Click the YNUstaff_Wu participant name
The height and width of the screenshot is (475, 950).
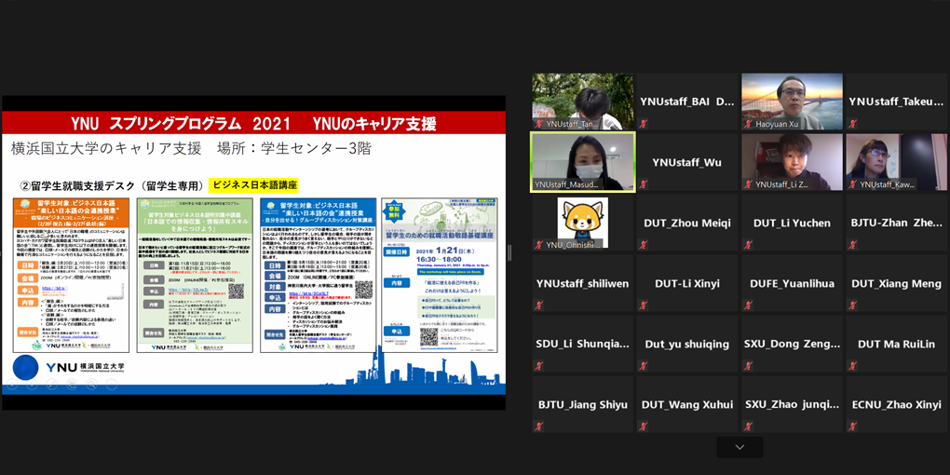point(687,162)
